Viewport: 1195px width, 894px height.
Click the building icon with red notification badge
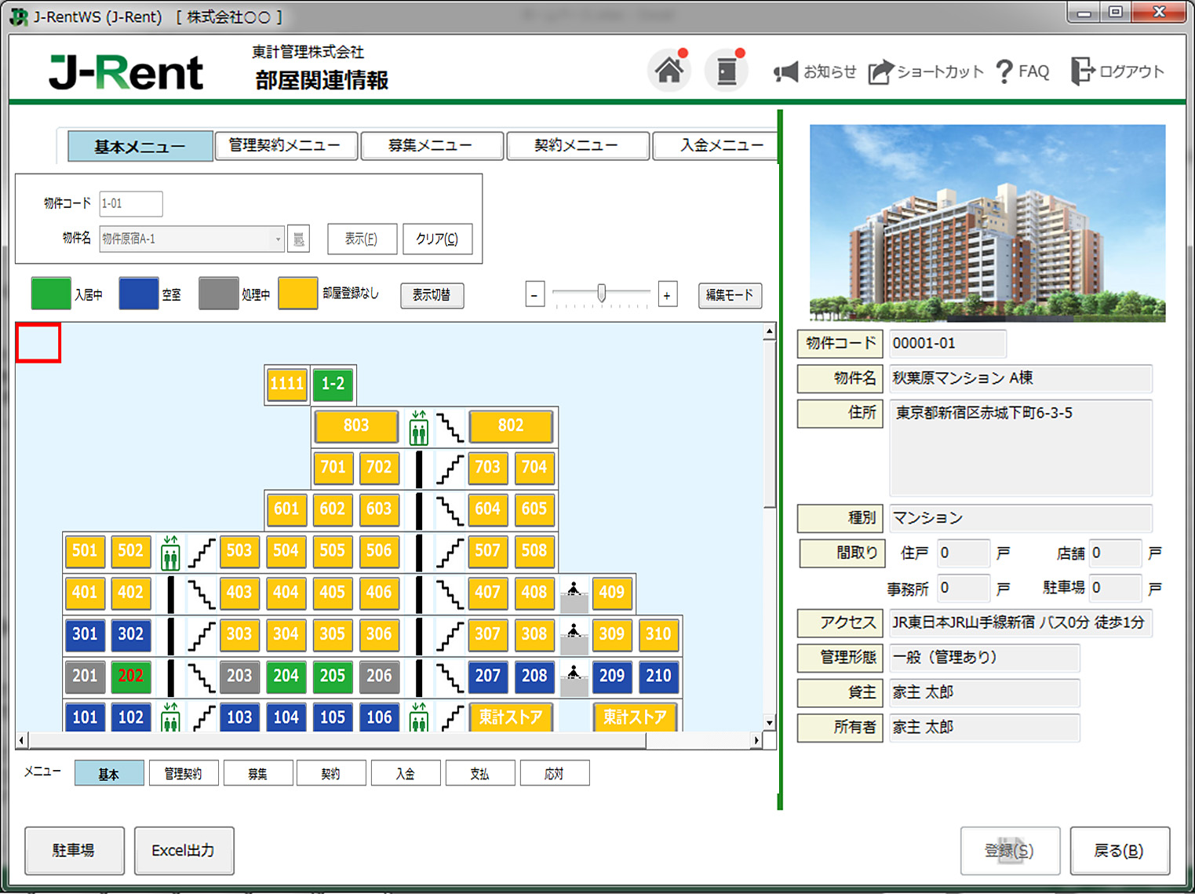726,70
